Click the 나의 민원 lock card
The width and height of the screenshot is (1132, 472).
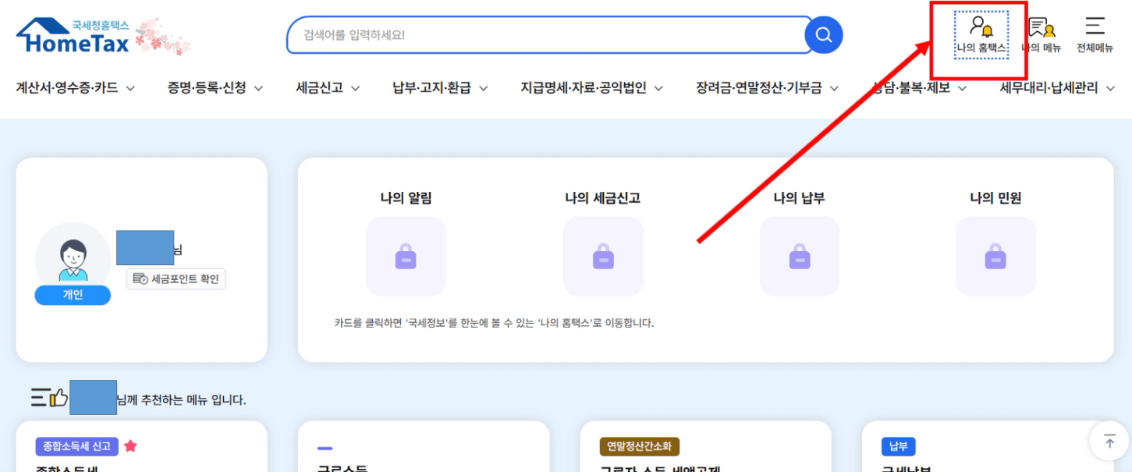[x=995, y=257]
